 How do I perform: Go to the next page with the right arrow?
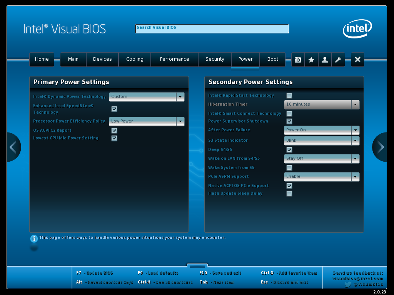[x=380, y=147]
